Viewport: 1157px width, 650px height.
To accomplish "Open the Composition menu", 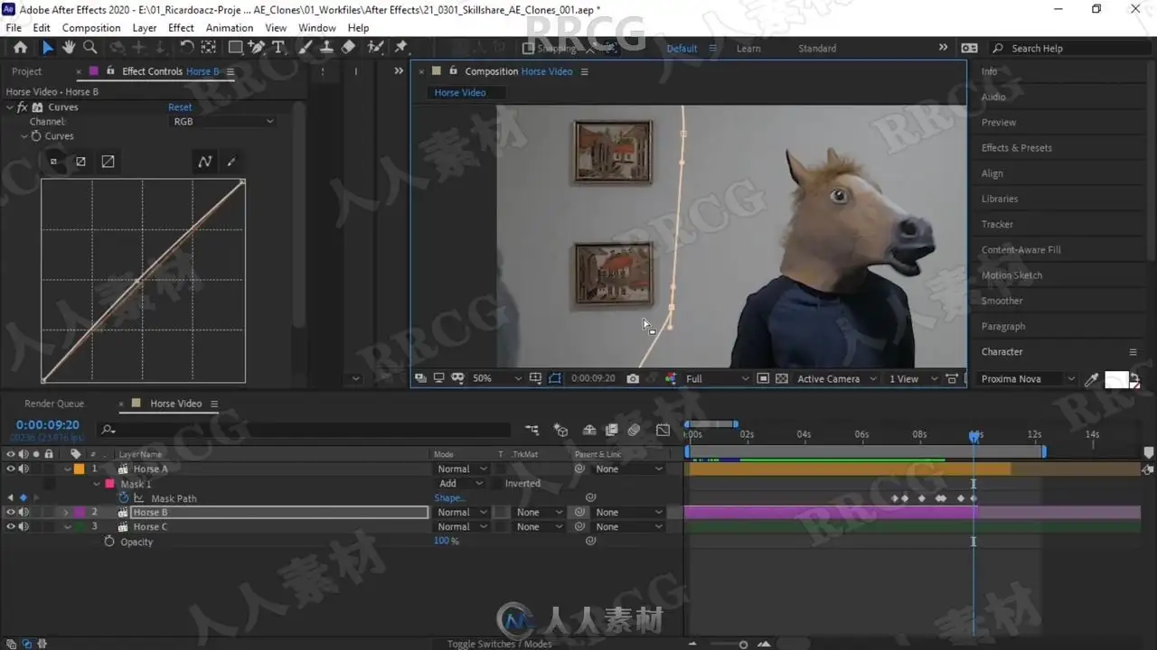I will point(91,28).
